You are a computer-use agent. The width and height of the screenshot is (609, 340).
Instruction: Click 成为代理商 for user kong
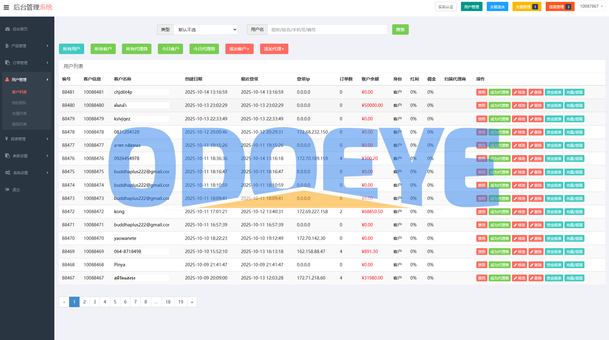click(x=499, y=212)
